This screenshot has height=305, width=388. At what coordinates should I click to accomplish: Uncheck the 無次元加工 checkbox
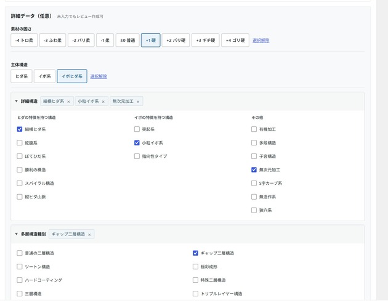point(254,170)
